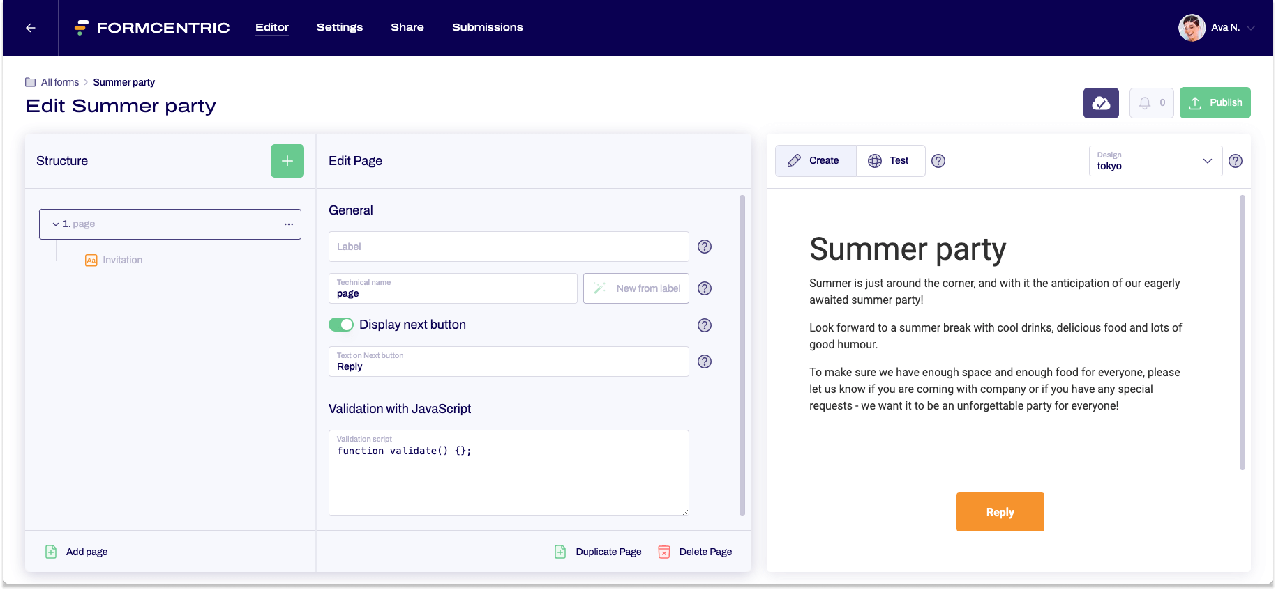Click the New from label button
This screenshot has width=1276, height=590.
point(636,288)
